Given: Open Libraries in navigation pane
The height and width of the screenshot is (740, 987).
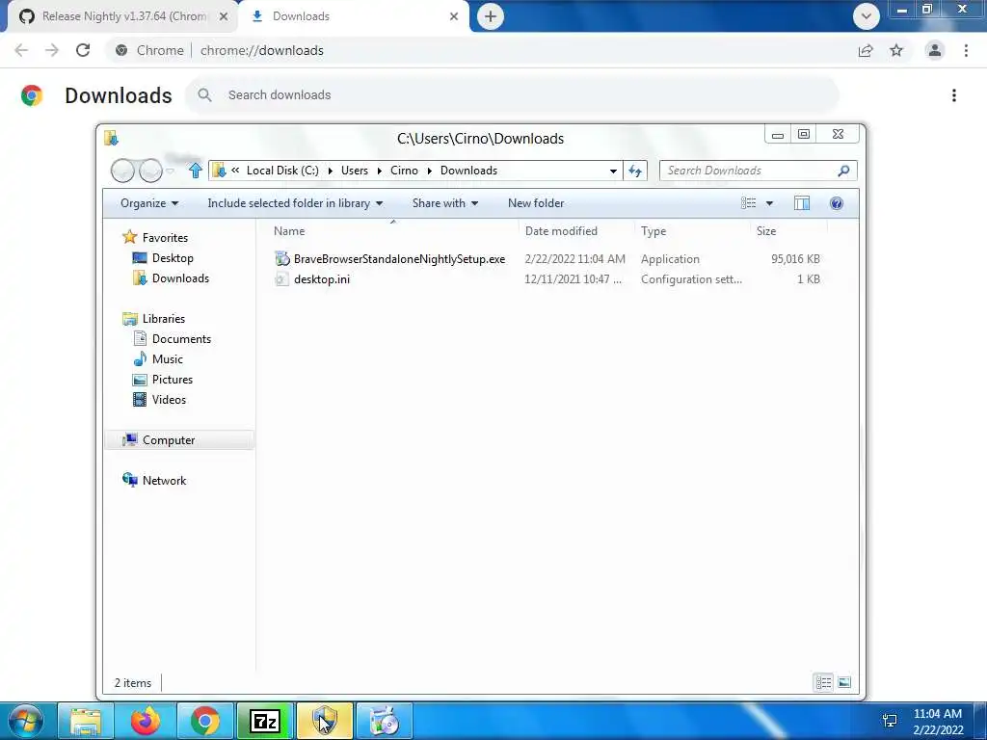Looking at the screenshot, I should tap(163, 319).
